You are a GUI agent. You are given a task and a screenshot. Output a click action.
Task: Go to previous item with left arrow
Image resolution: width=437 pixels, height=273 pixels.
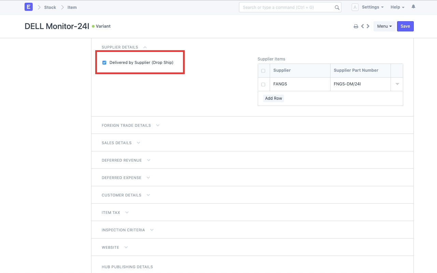pos(362,26)
